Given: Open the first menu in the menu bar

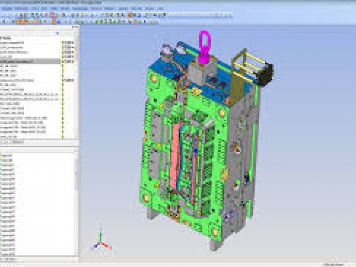Looking at the screenshot, I should pyautogui.click(x=7, y=9).
